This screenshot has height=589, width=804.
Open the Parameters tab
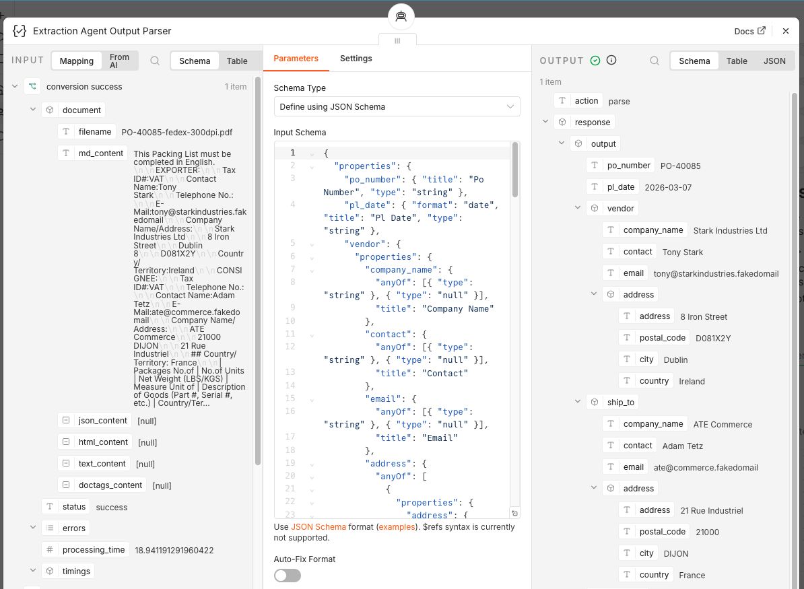pyautogui.click(x=296, y=59)
